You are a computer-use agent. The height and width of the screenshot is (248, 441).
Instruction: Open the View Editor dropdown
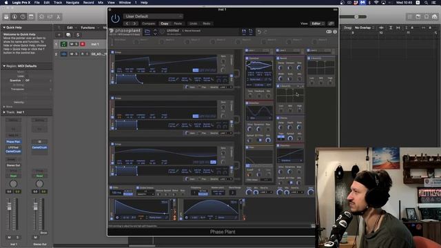(317, 23)
